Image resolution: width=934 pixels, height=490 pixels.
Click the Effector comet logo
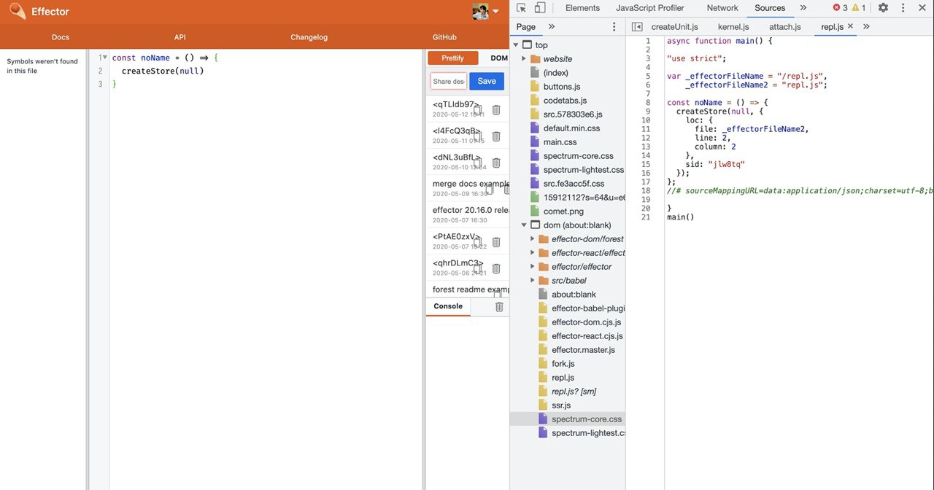18,11
